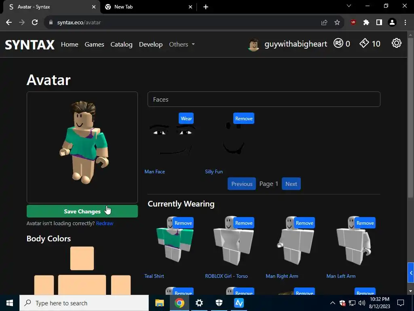Go to Previous page of faces
Viewport: 414px width, 311px height.
(242, 184)
